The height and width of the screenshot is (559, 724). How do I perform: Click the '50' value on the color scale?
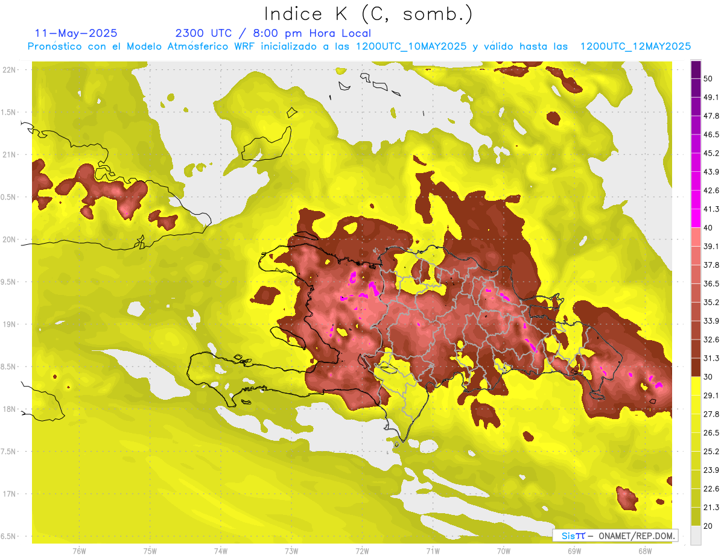pyautogui.click(x=708, y=79)
